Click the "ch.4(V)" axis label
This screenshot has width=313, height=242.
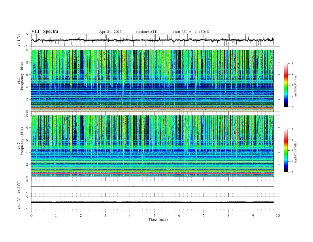pos(19,203)
